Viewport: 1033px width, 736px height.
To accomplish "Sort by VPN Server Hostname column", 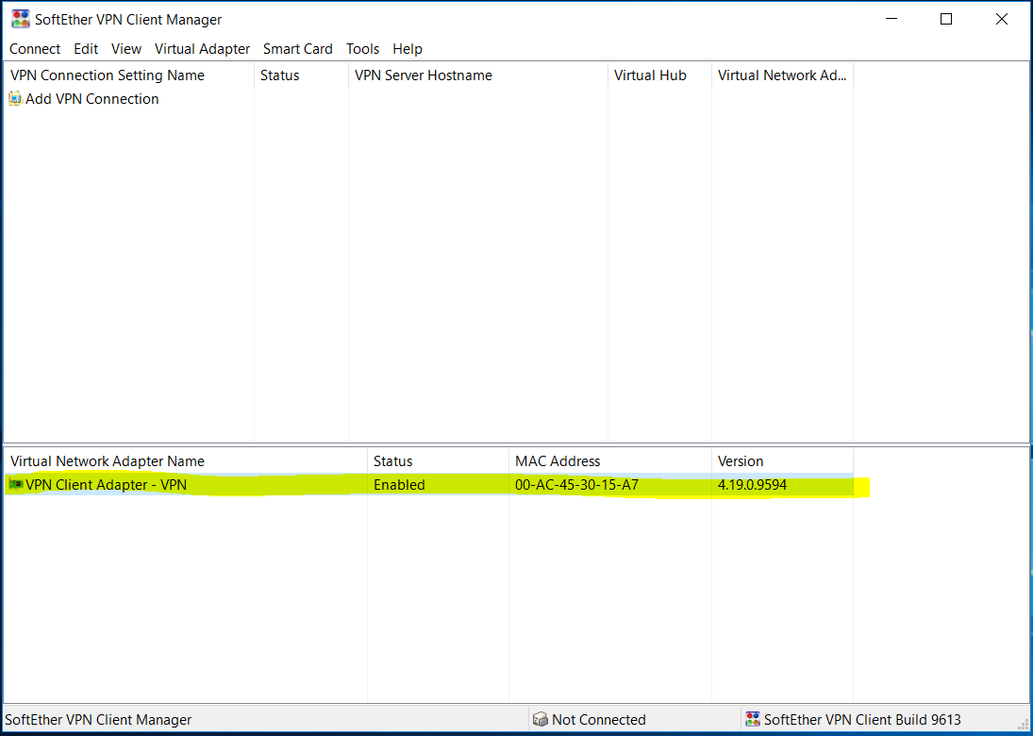I will click(x=477, y=75).
